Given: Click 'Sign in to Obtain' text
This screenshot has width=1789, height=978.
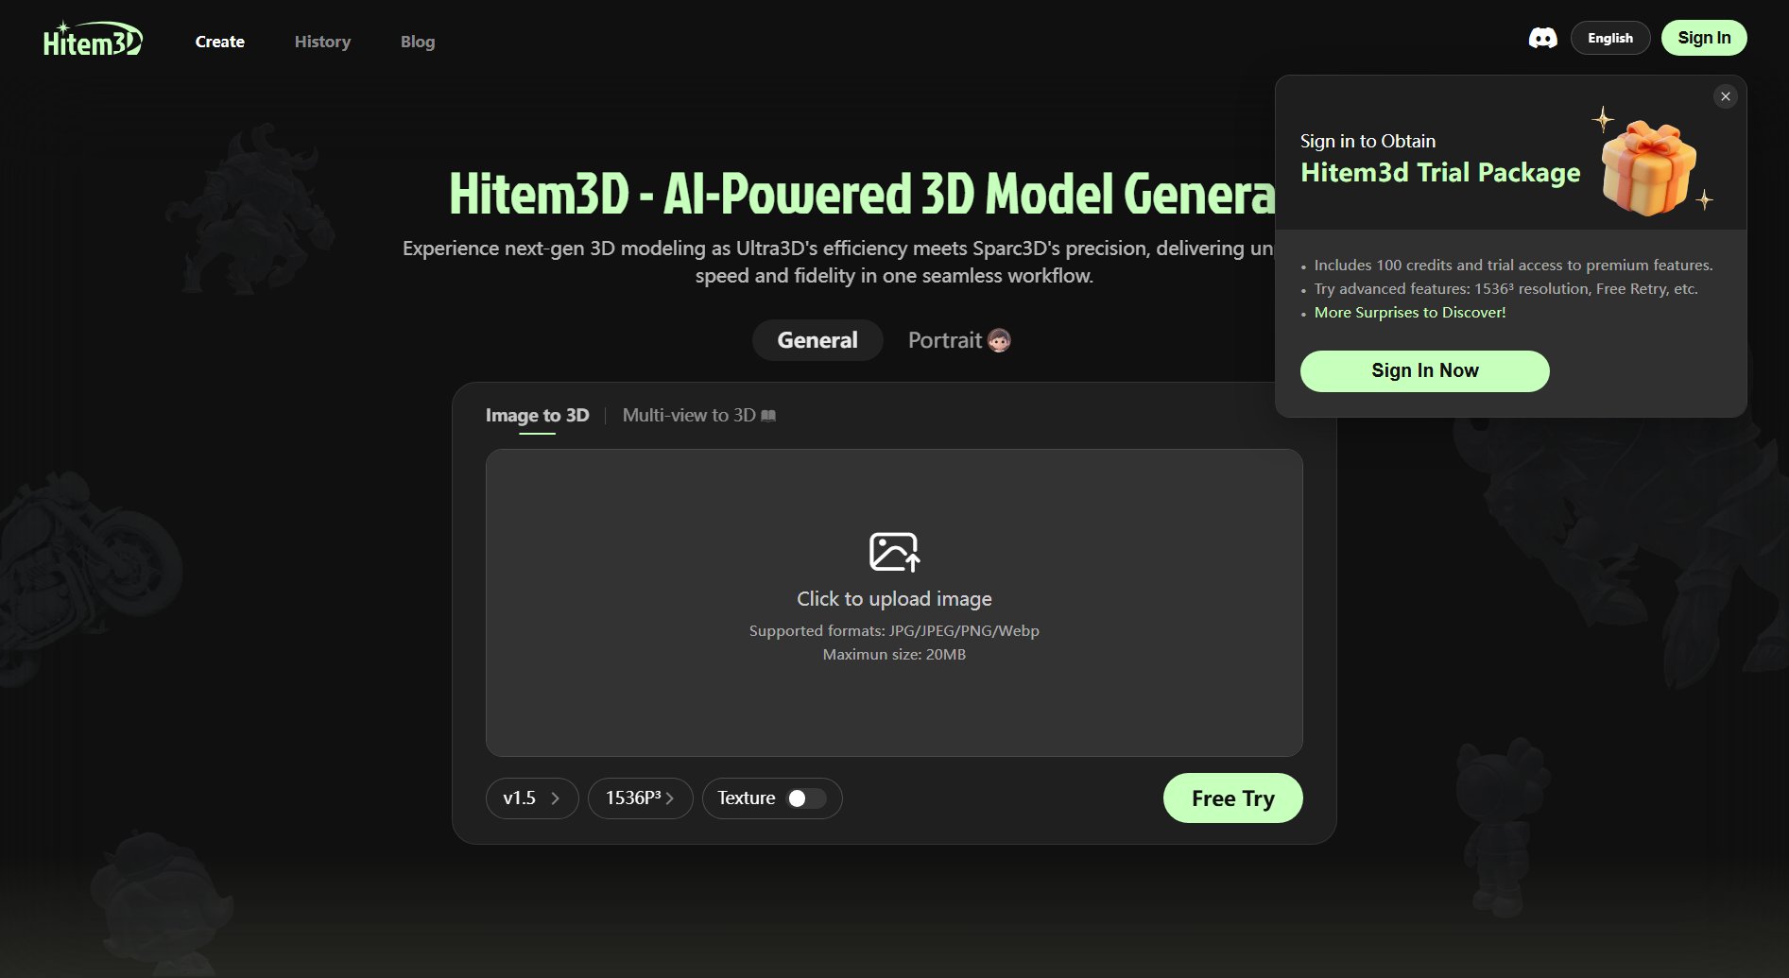Looking at the screenshot, I should 1368,142.
